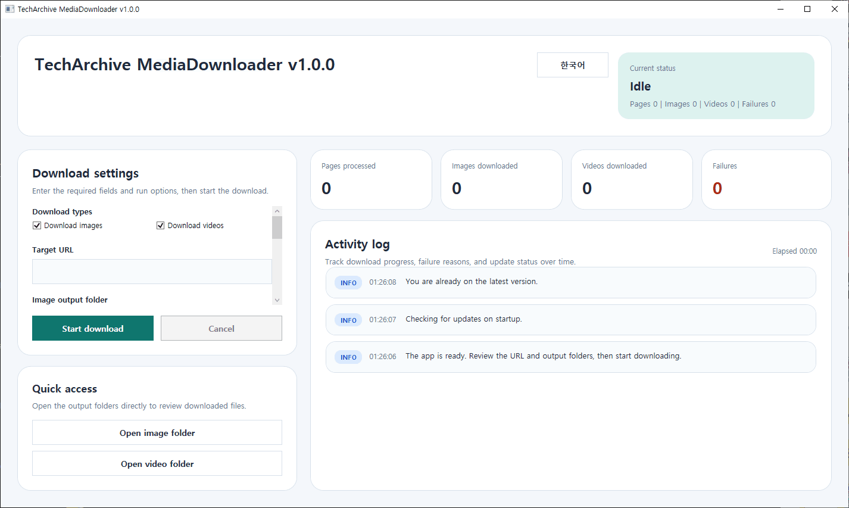Switch language with the 한국어 button
The width and height of the screenshot is (849, 508).
[572, 65]
